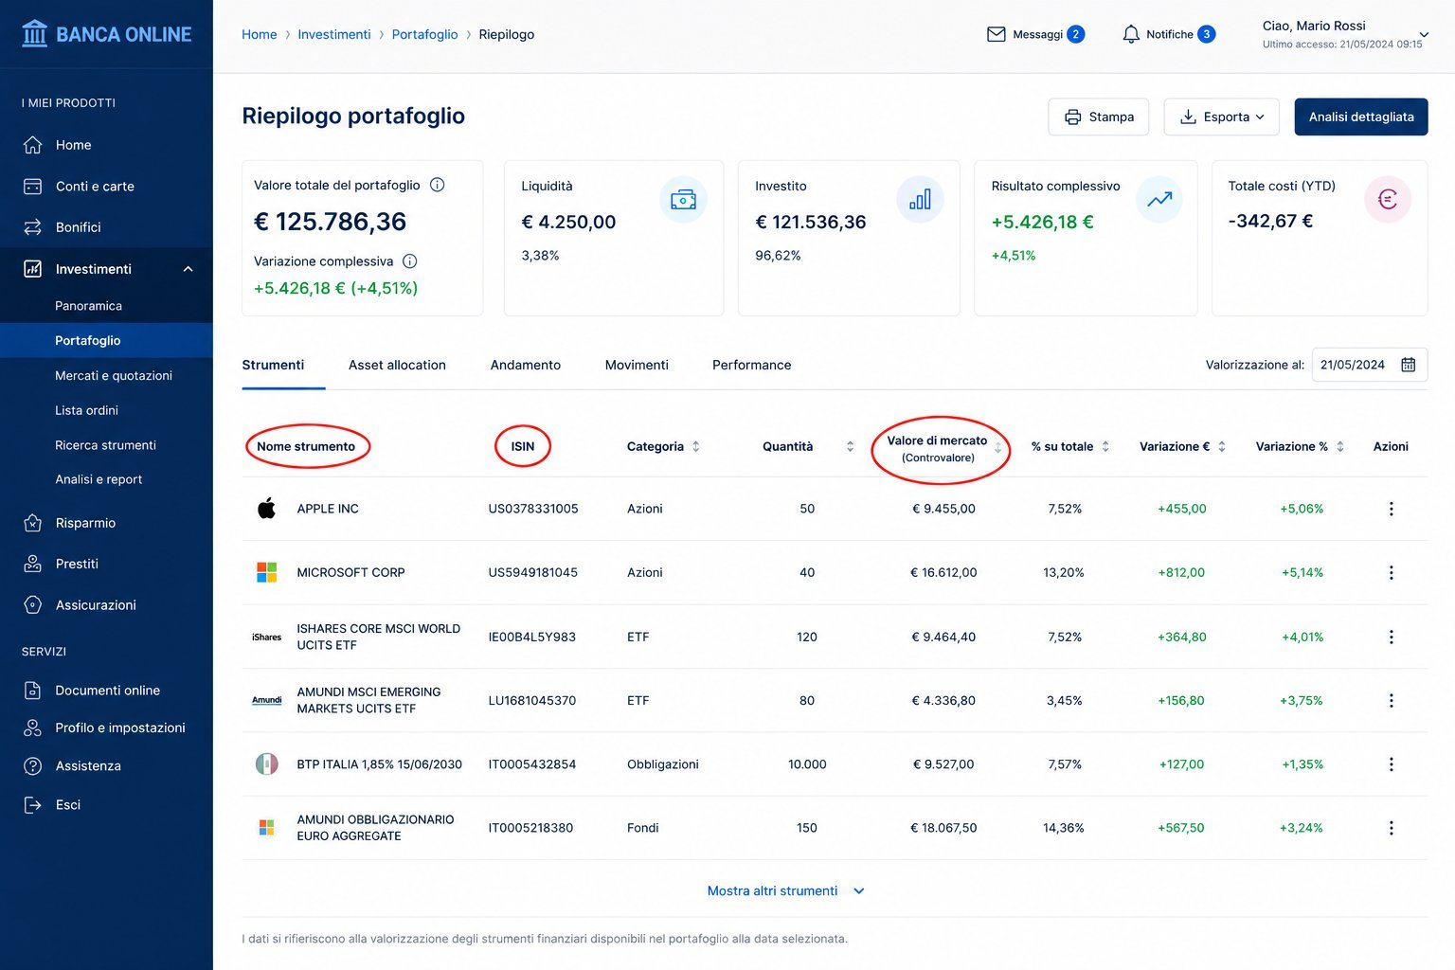
Task: Click APPLE INC logo thumbnail
Action: tap(267, 509)
